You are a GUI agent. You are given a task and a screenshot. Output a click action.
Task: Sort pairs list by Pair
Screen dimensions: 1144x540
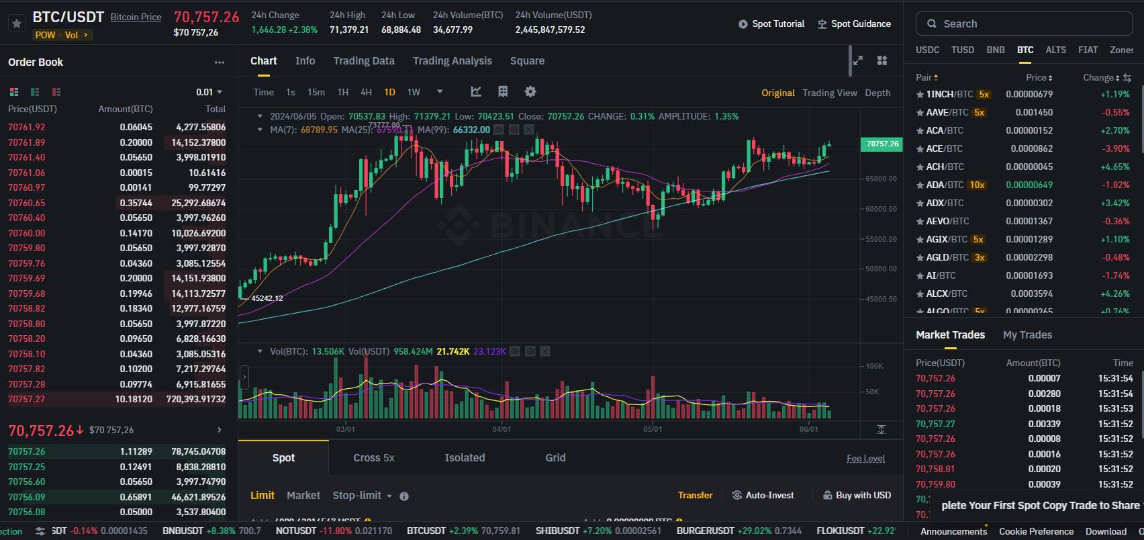(927, 78)
